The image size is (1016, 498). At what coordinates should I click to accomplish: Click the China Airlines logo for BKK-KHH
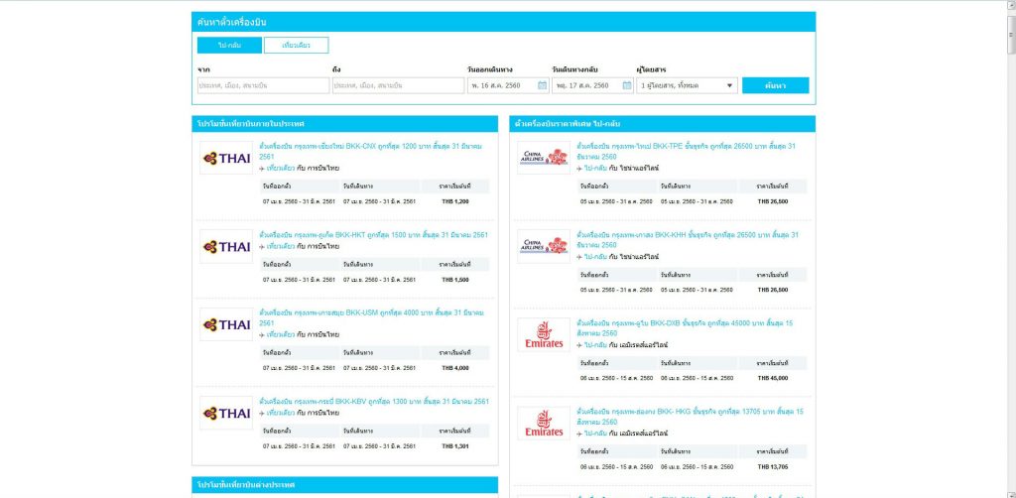(x=544, y=246)
